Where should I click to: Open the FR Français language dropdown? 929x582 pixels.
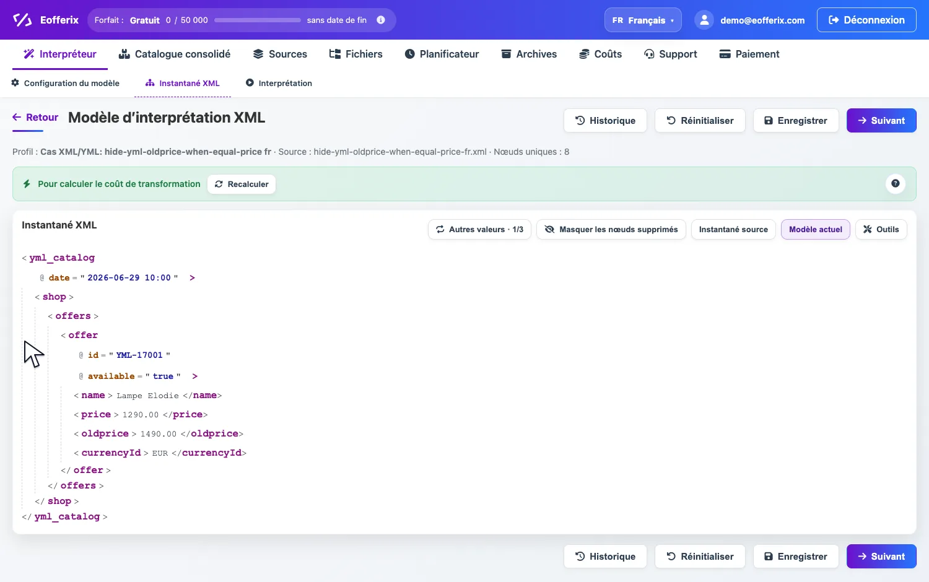click(643, 20)
